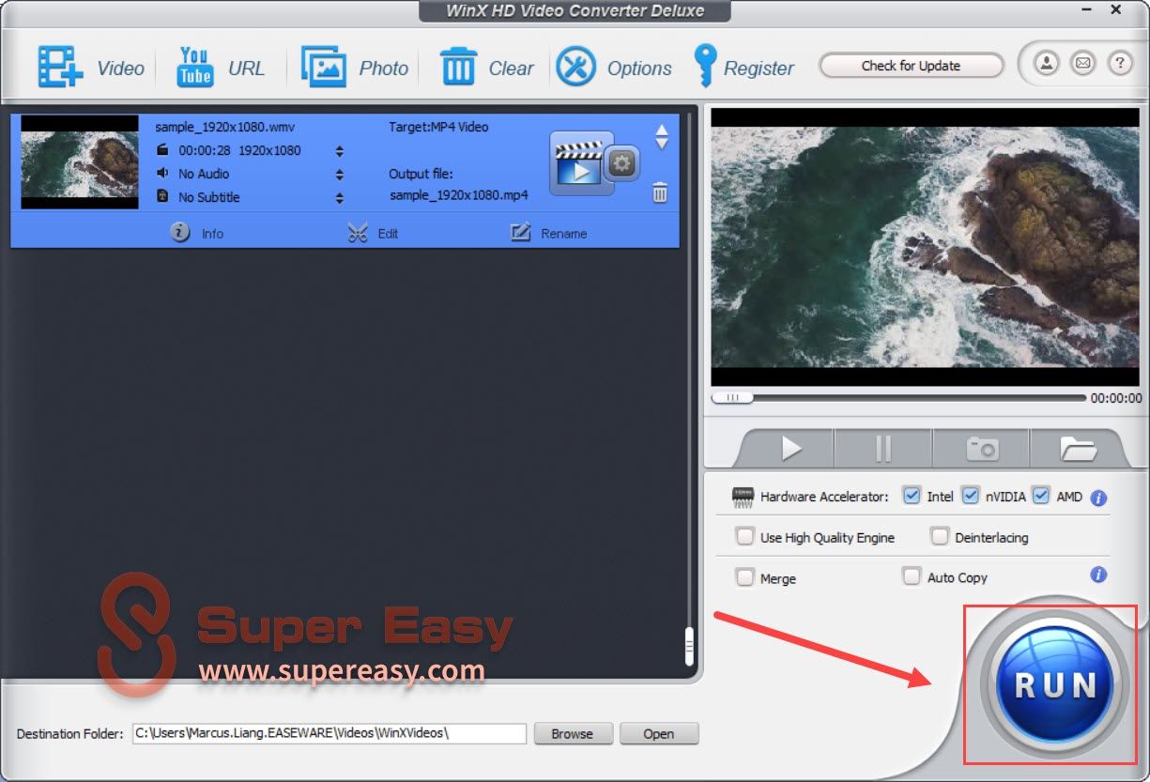Enable Use High Quality Engine

745,537
